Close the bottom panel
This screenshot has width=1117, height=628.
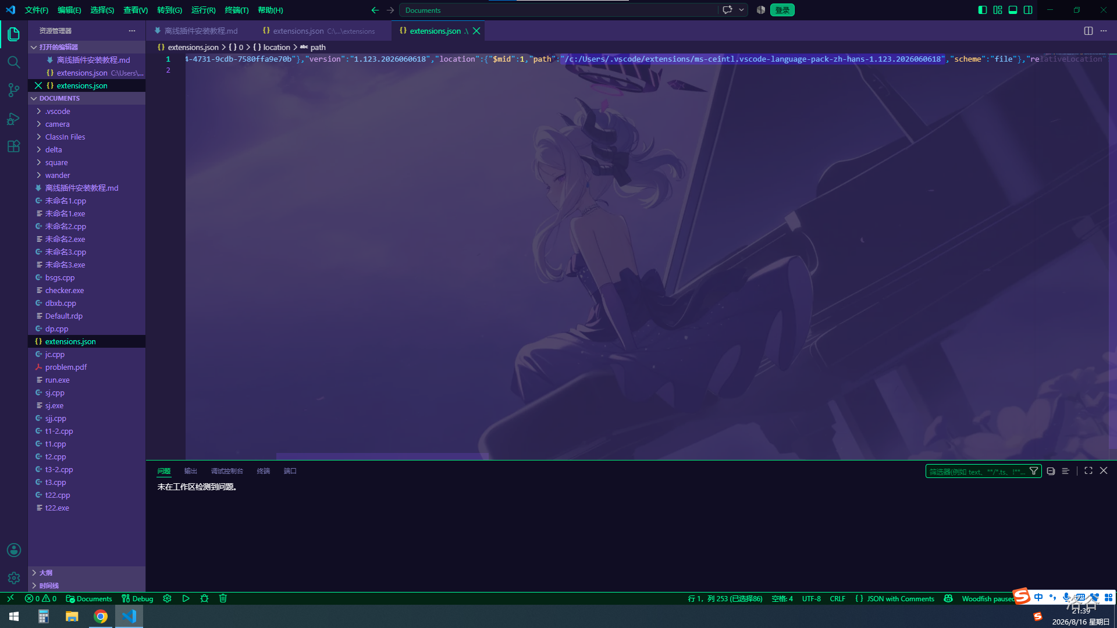(x=1104, y=470)
